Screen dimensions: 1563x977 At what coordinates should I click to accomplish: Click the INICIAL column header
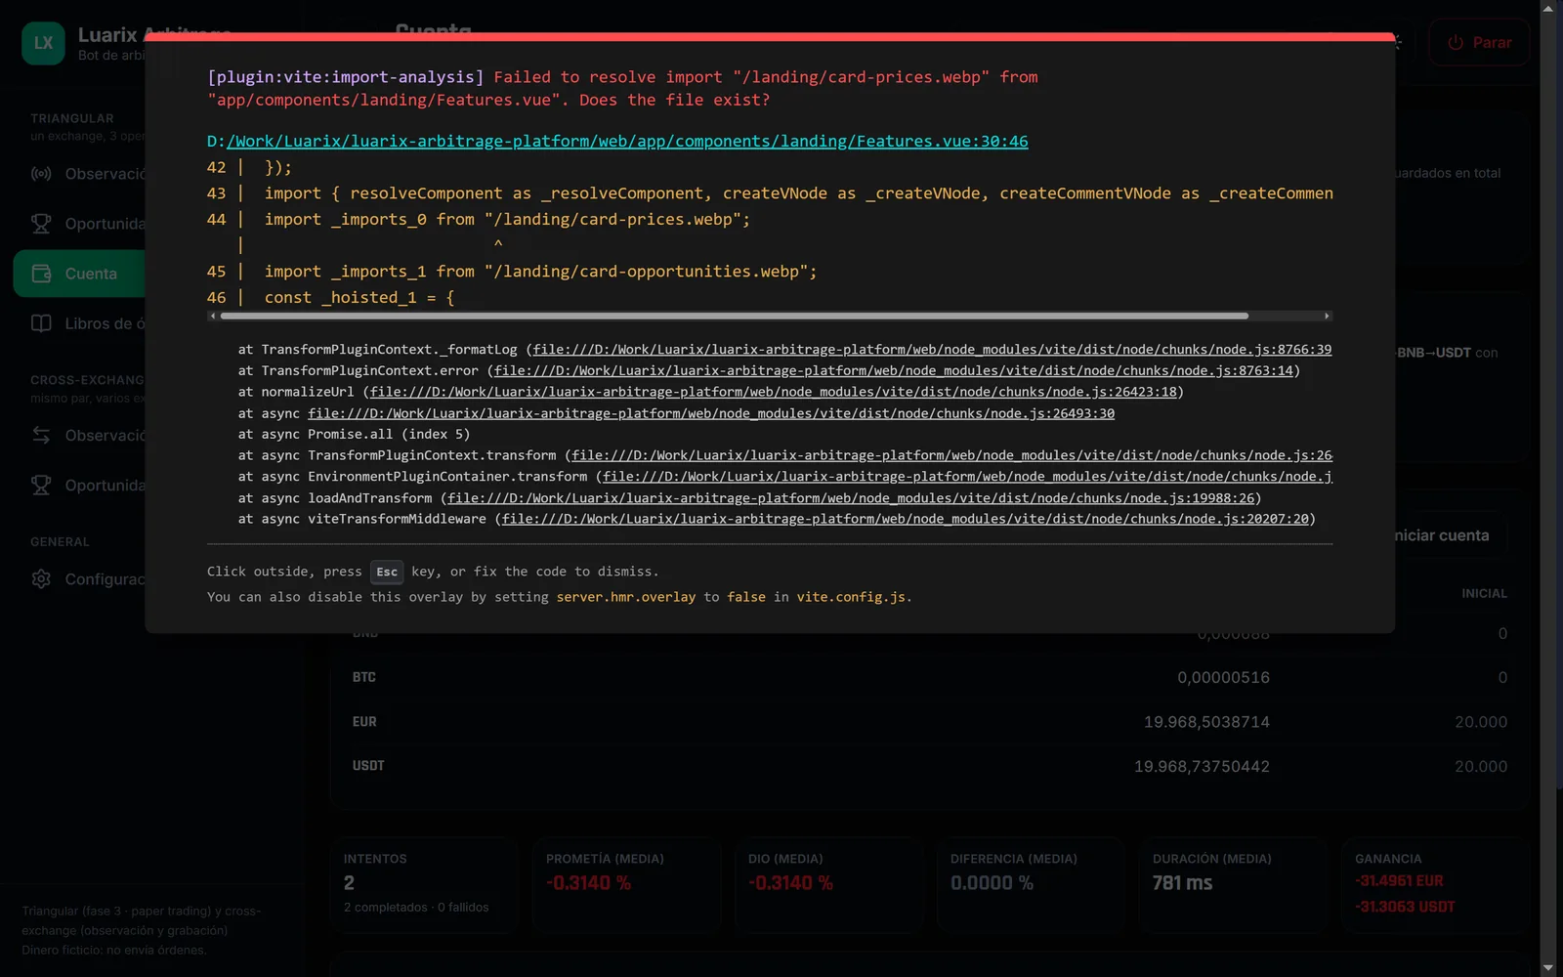[x=1484, y=594]
